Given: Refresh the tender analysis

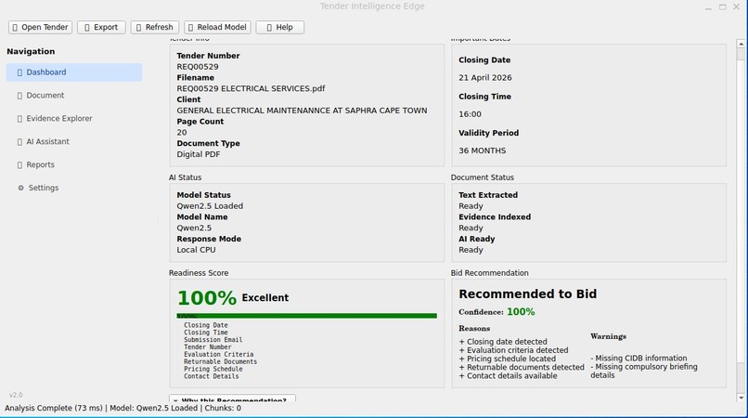Looking at the screenshot, I should (155, 27).
